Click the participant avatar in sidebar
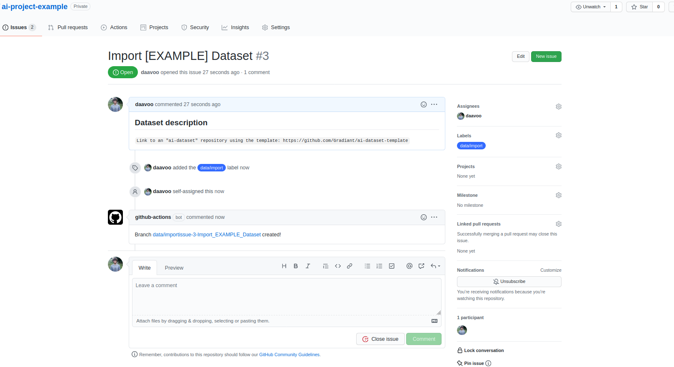The height and width of the screenshot is (367, 674). [462, 330]
